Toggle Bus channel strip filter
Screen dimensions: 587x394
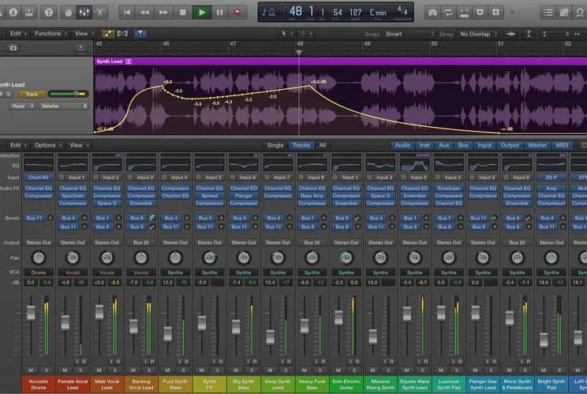click(463, 145)
